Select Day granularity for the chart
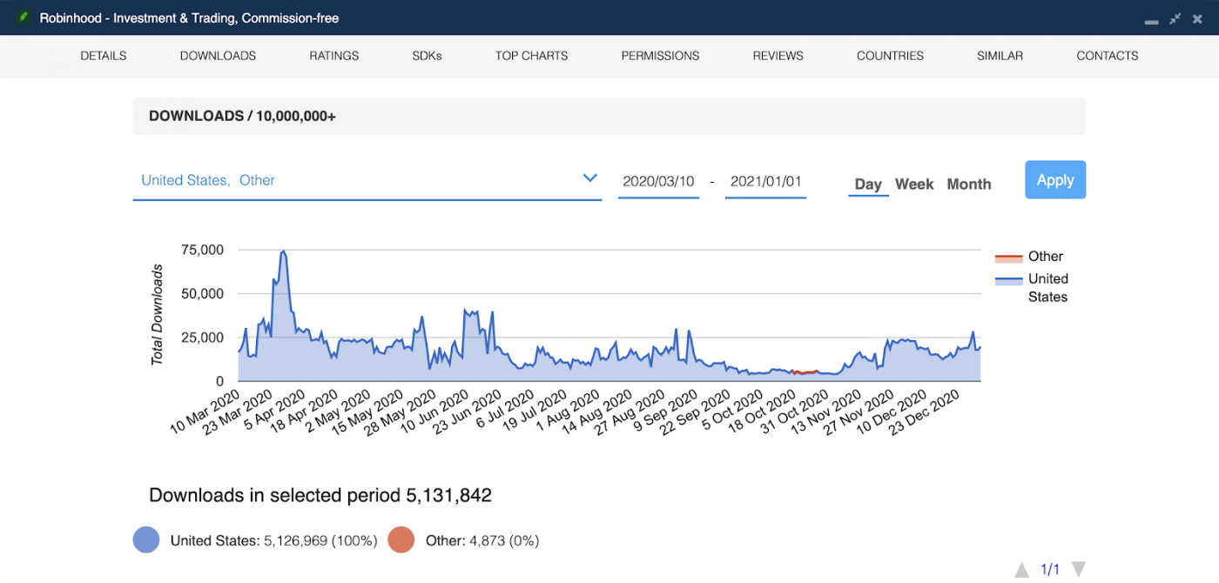Viewport: 1219px width, 583px height. point(867,184)
